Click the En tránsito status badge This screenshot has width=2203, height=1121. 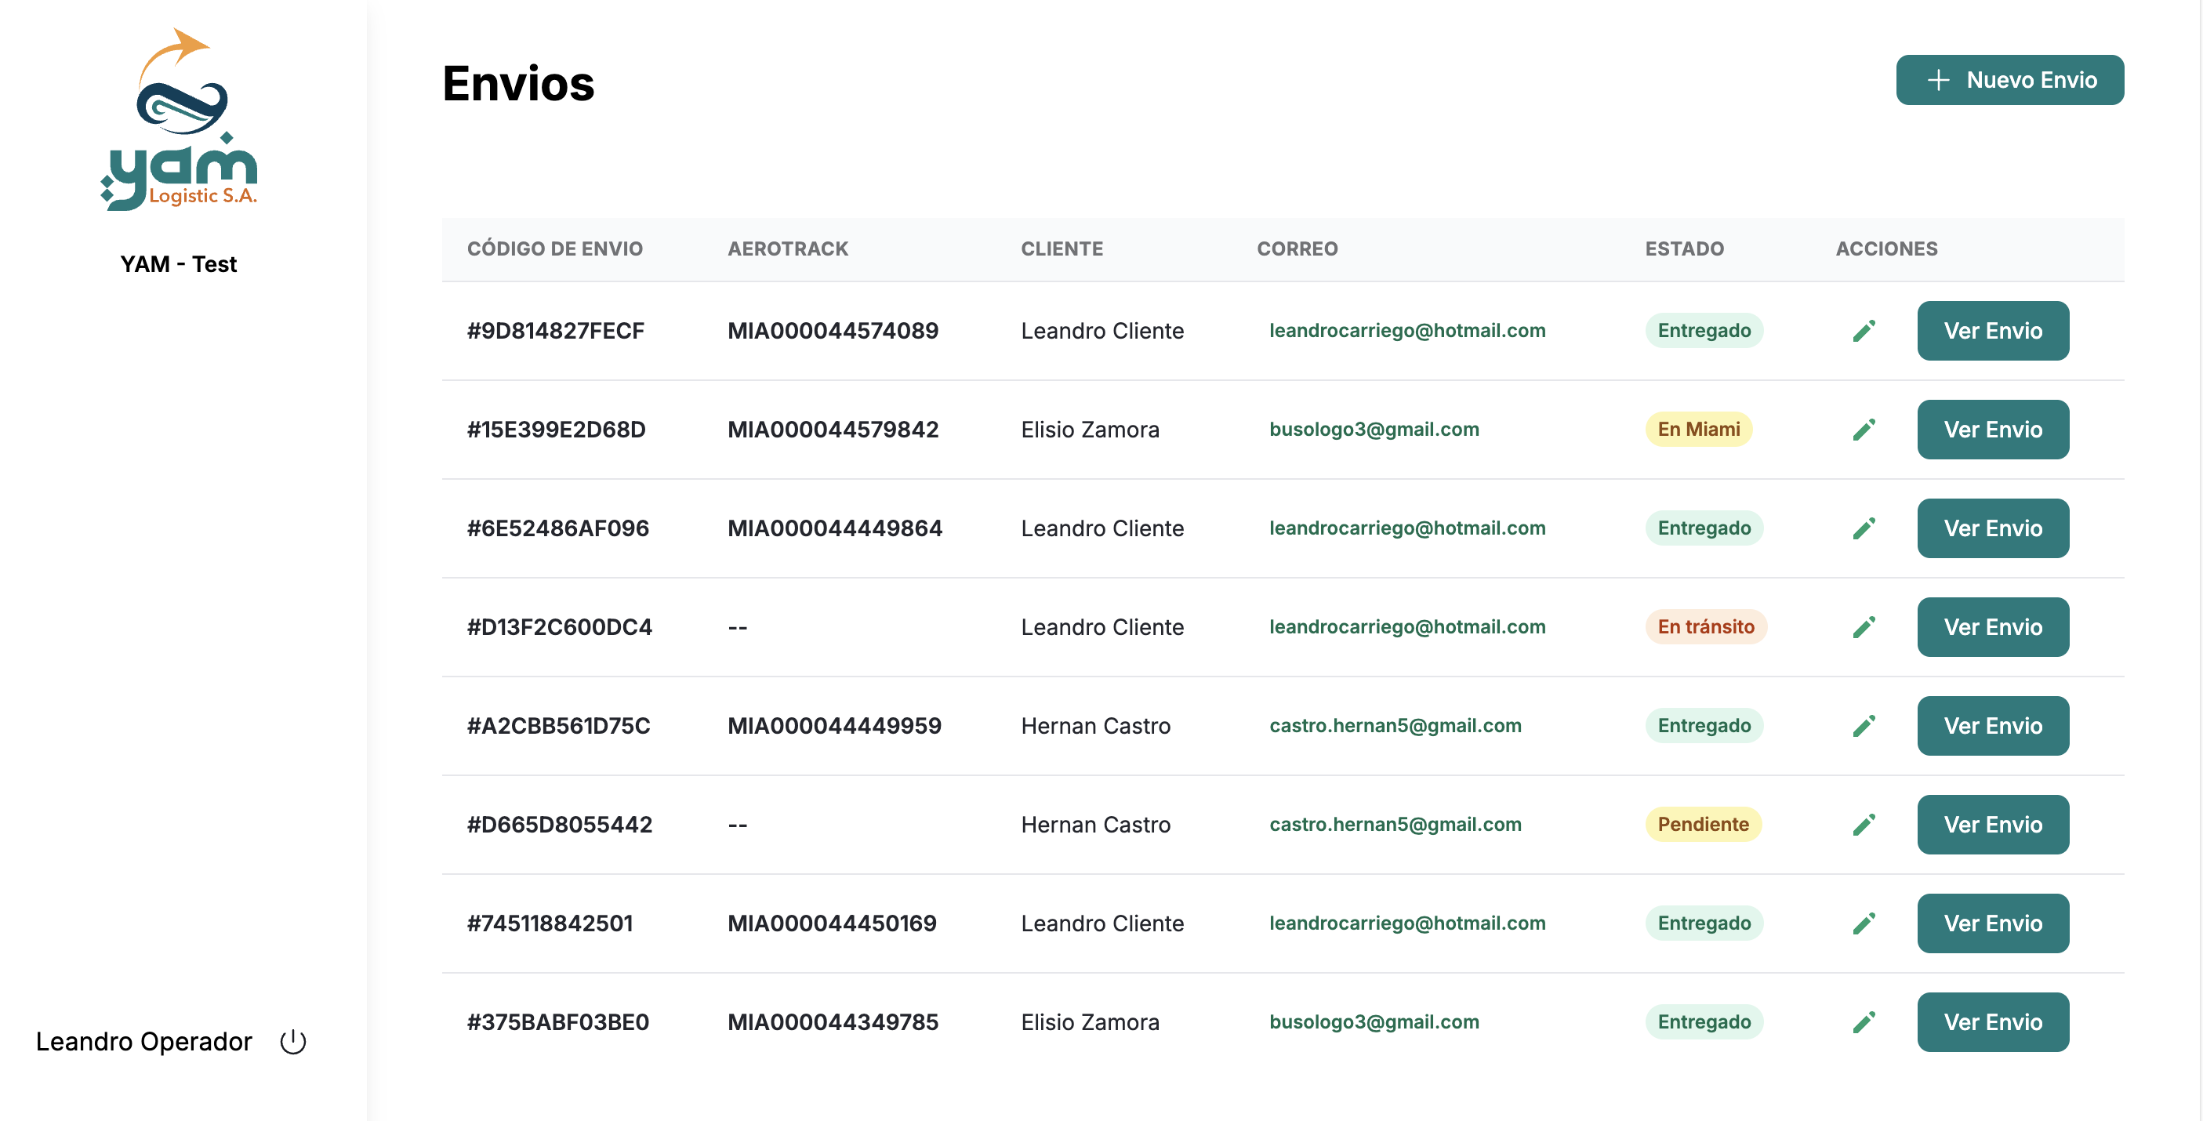[1705, 627]
